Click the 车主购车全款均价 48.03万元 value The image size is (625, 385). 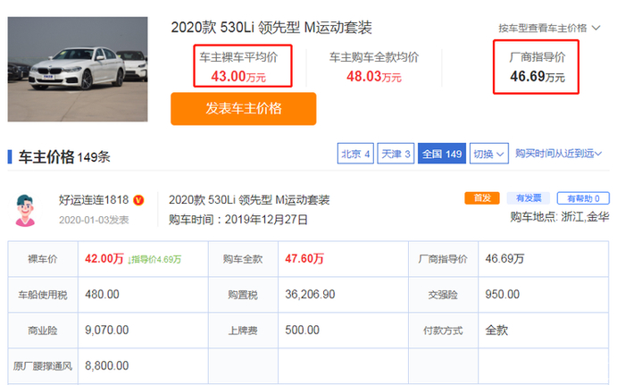374,76
